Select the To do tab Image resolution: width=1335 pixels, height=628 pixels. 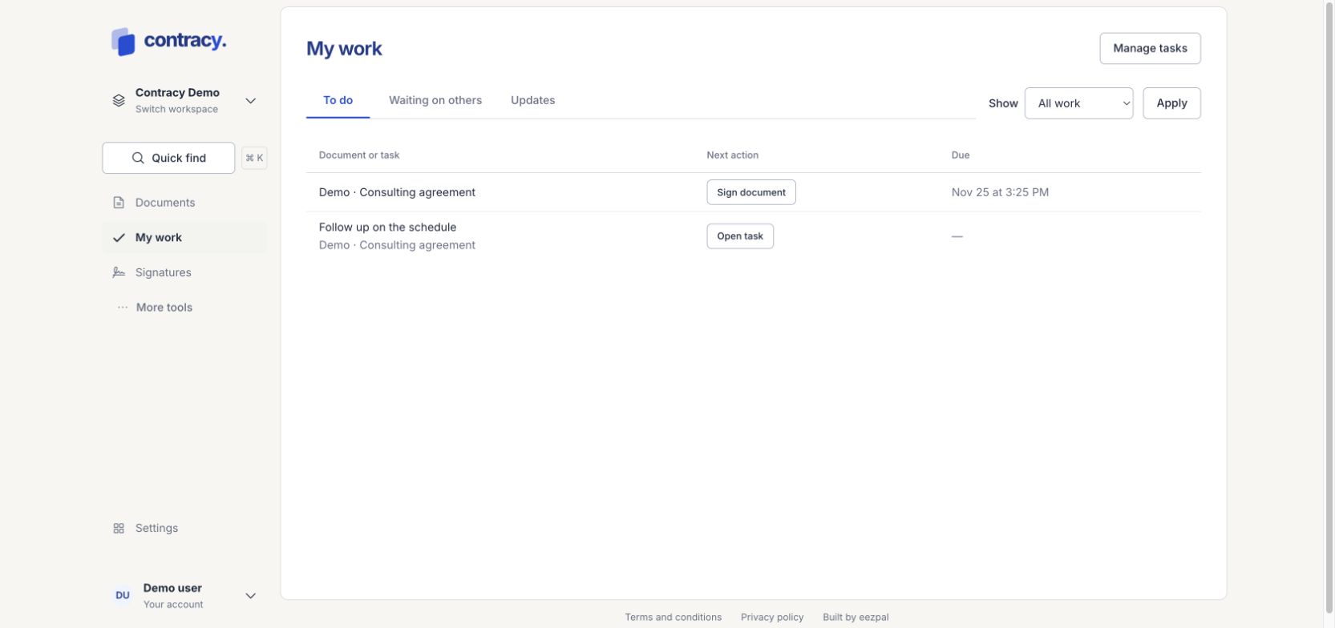click(x=338, y=100)
